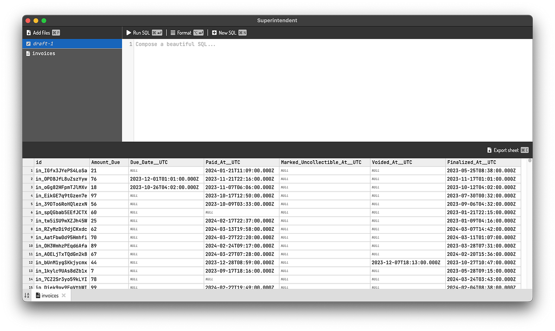Viewport: 555px width, 331px height.
Task: Click the file icon beside invoices in sidebar
Action: 29,53
